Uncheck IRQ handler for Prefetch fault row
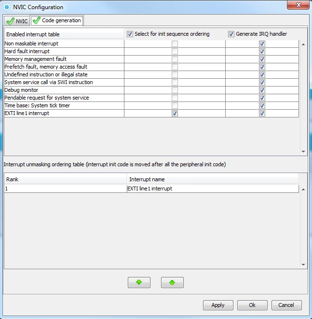 tap(262, 67)
